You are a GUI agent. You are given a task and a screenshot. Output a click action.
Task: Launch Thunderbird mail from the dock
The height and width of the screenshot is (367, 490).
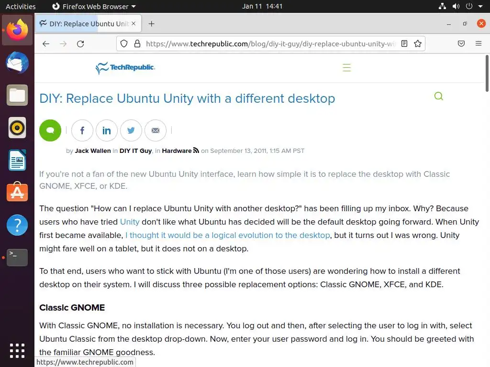pyautogui.click(x=17, y=63)
